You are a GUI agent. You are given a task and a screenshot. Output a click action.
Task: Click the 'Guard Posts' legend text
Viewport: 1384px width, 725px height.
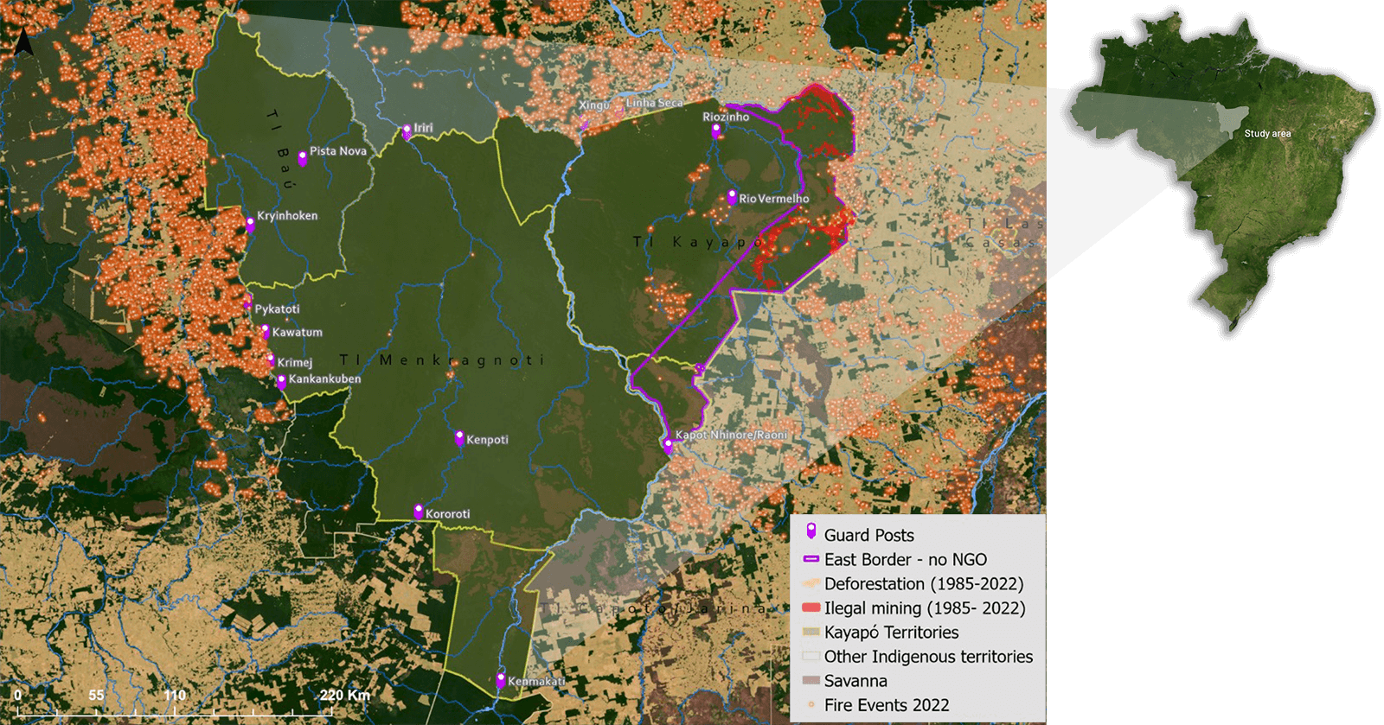pyautogui.click(x=868, y=535)
